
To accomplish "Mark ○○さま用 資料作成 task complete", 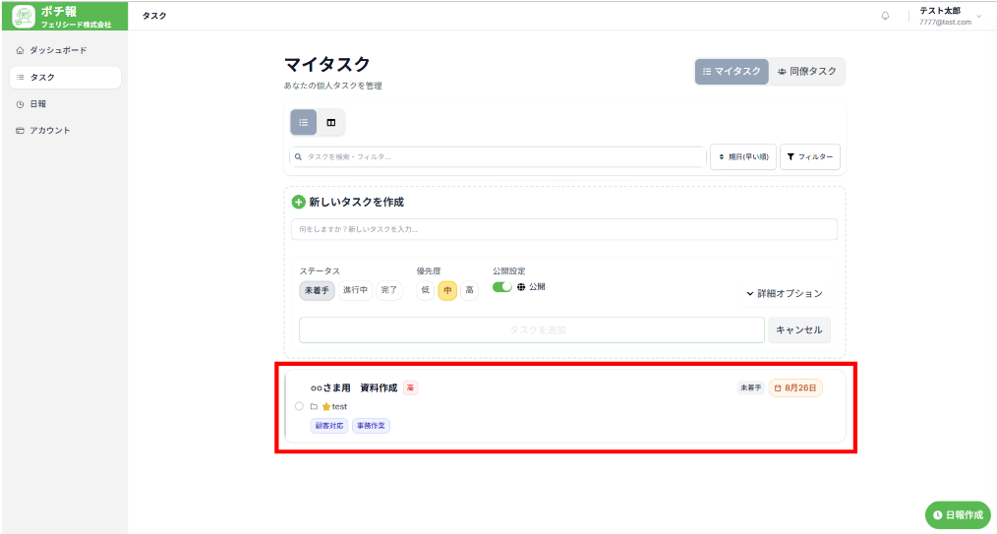I will 299,406.
